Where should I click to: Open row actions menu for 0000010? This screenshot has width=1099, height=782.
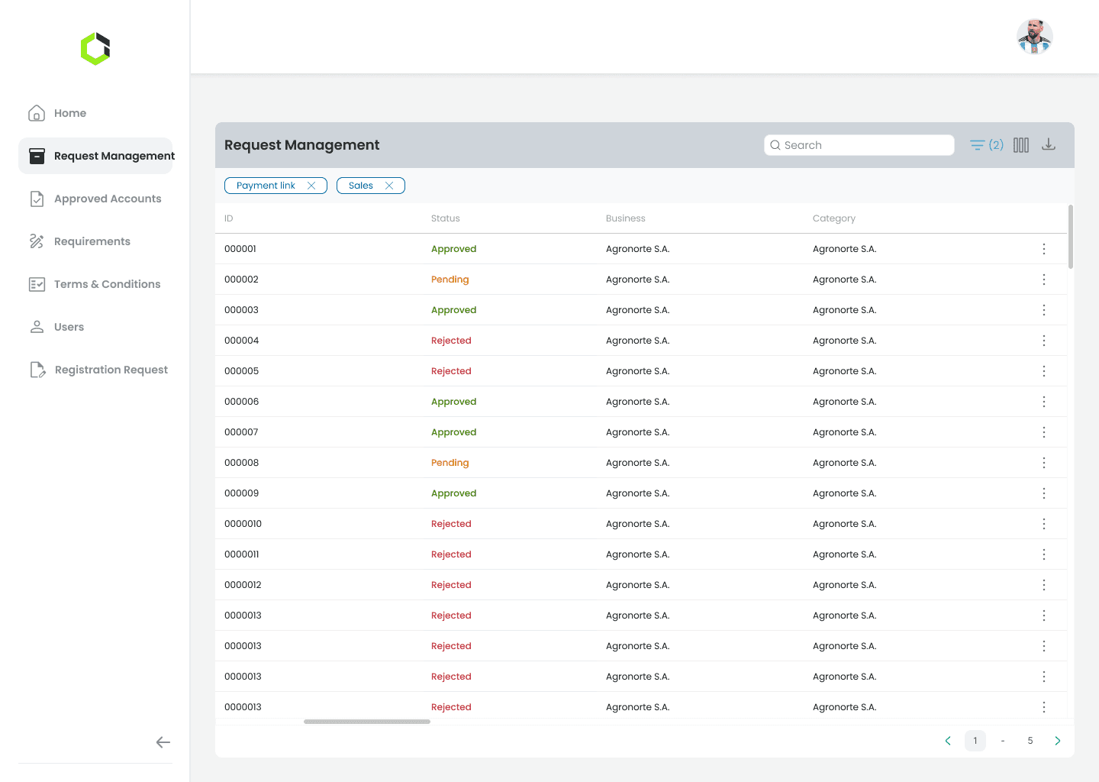point(1044,524)
